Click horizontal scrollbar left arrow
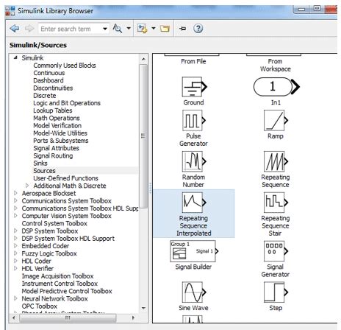The height and width of the screenshot is (330, 341). point(14,317)
